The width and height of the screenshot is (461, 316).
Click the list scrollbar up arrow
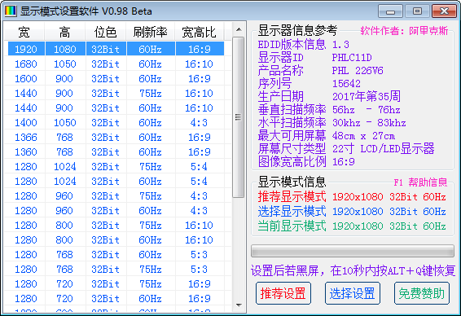[x=239, y=29]
